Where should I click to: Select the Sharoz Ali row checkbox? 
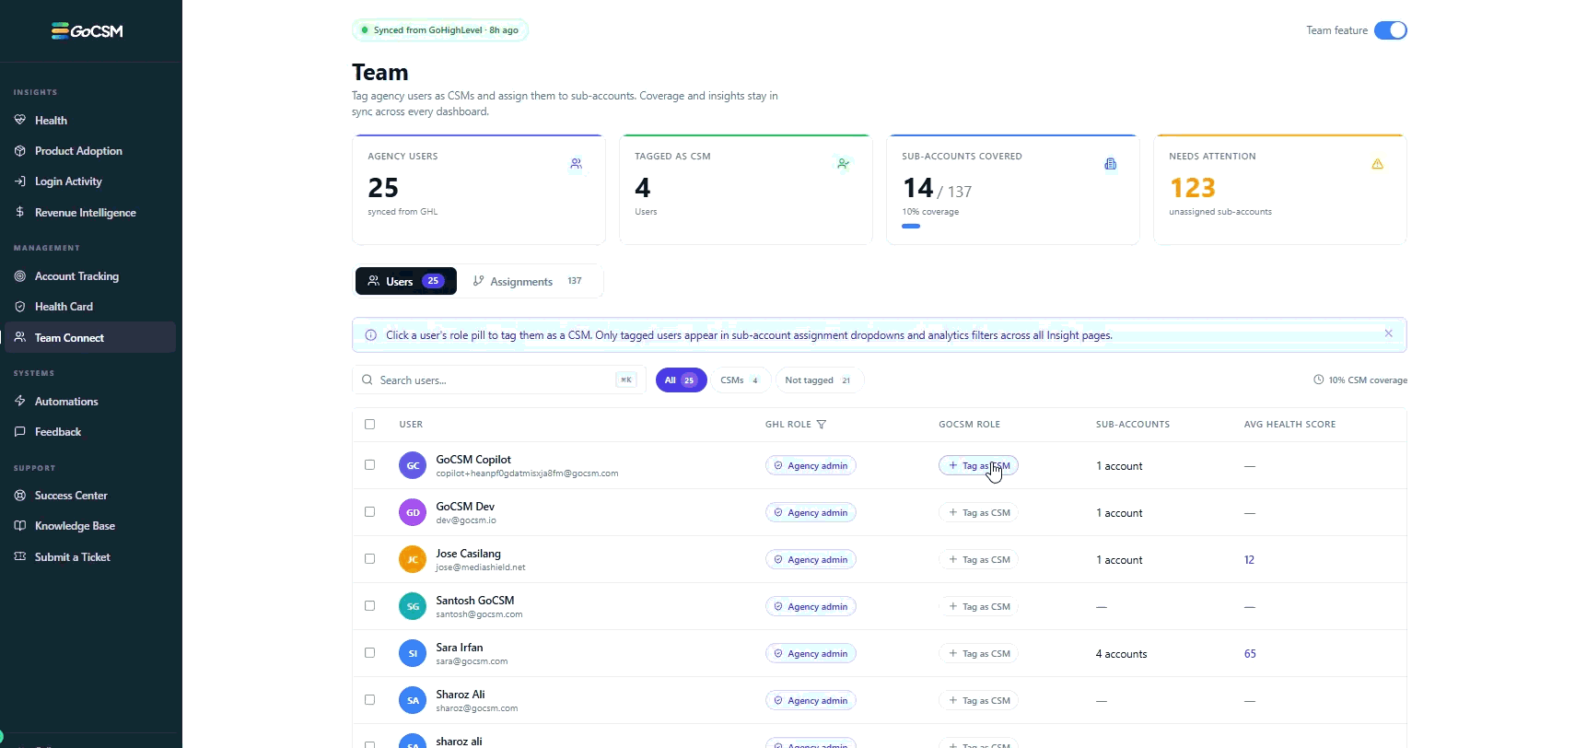click(x=370, y=700)
